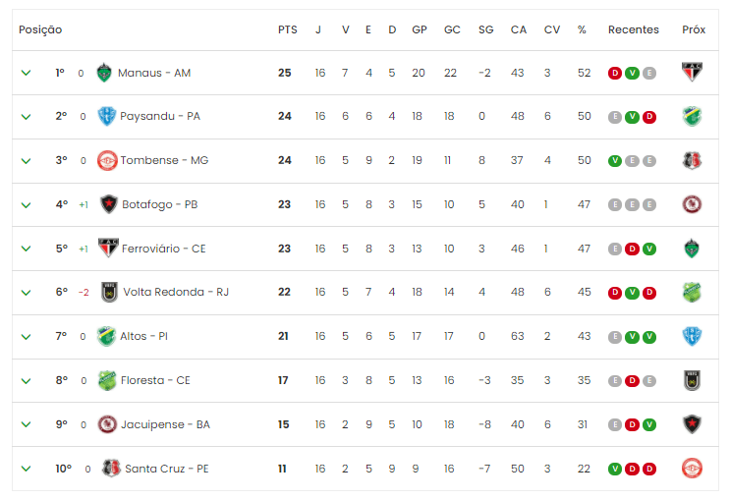The height and width of the screenshot is (500, 730).
Task: Click the Manaus - AM team crest
Action: pyautogui.click(x=104, y=73)
